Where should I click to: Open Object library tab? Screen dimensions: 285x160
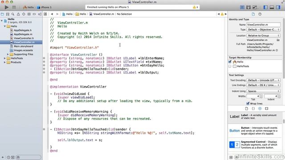pos(260,108)
